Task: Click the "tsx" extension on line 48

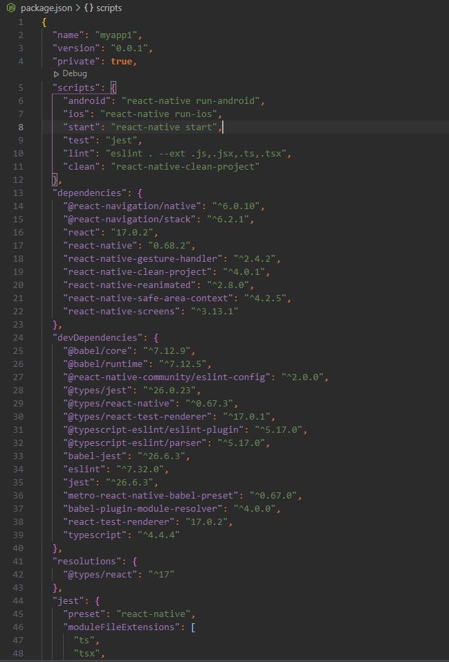Action: point(87,653)
